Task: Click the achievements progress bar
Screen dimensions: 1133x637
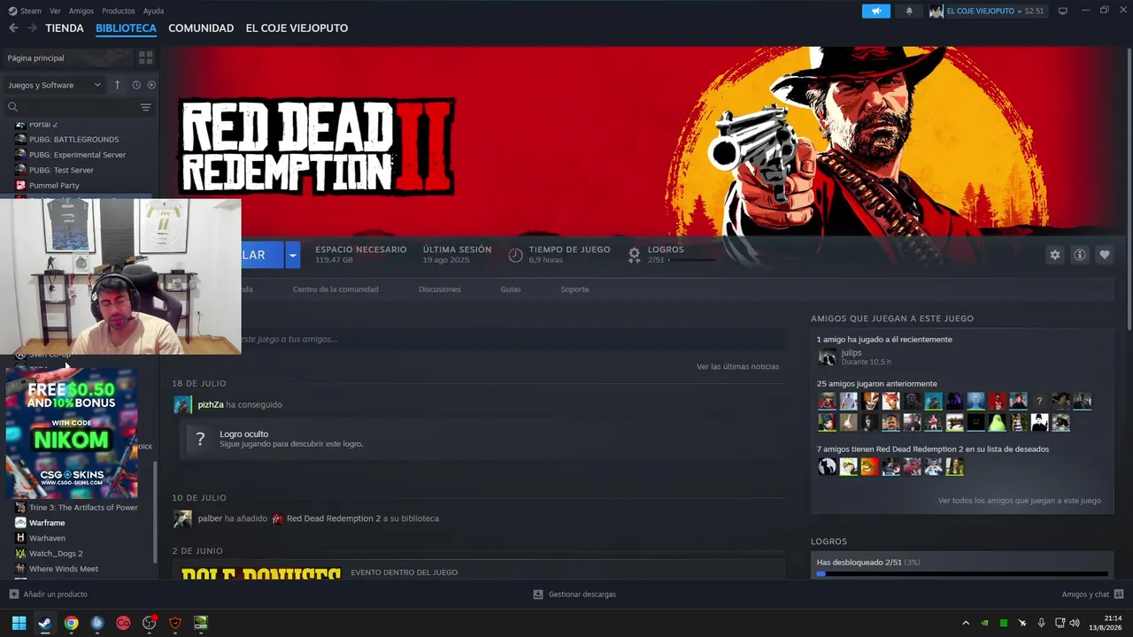Action: coord(962,574)
